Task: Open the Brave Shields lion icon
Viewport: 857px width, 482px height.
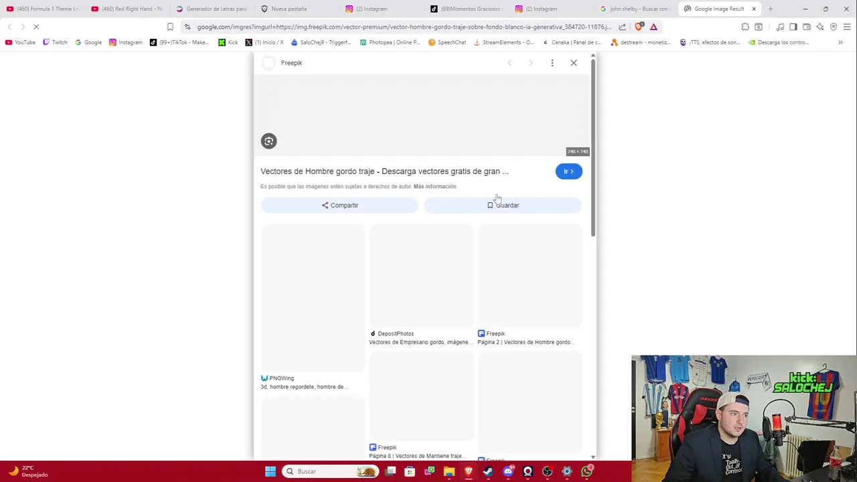Action: [638, 27]
